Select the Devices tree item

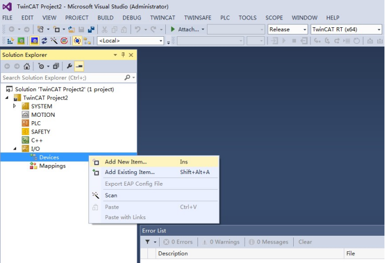[49, 157]
